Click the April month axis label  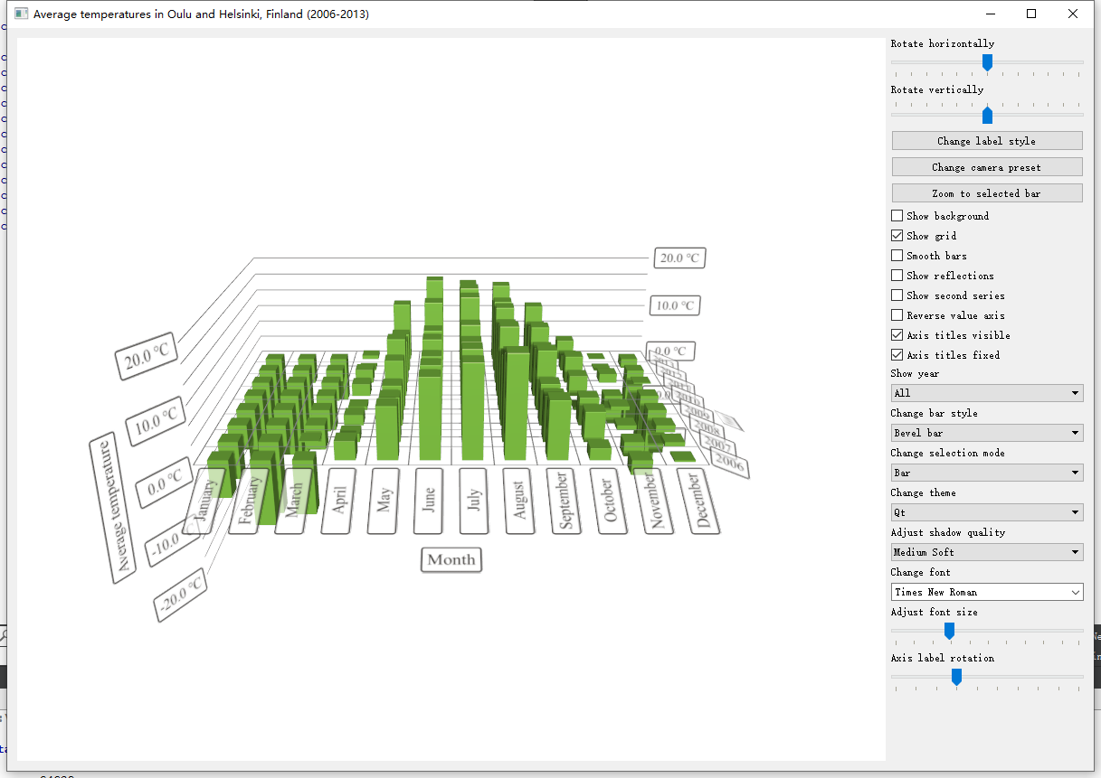pyautogui.click(x=340, y=501)
